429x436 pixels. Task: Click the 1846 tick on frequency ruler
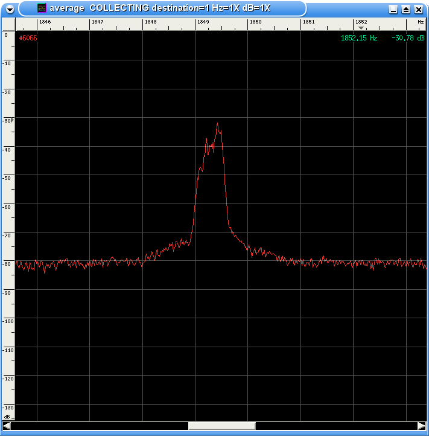click(45, 22)
